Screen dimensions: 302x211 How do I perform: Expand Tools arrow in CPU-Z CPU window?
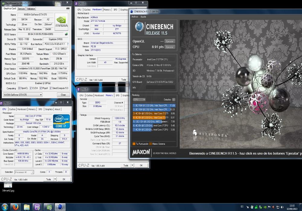coord(55,179)
